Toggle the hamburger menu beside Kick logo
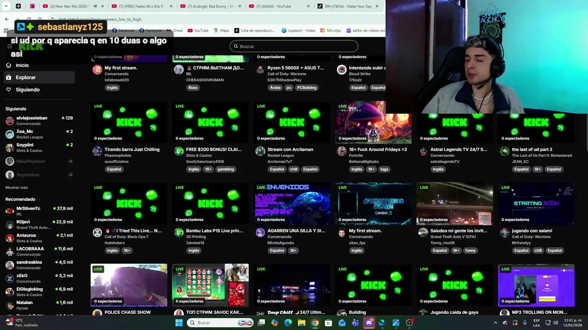 [x=10, y=46]
